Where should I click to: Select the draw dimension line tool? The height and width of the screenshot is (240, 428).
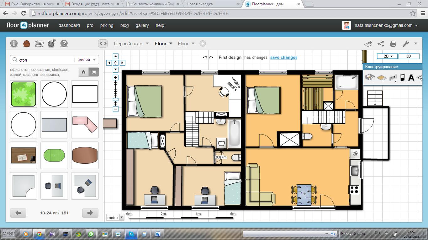[393, 78]
